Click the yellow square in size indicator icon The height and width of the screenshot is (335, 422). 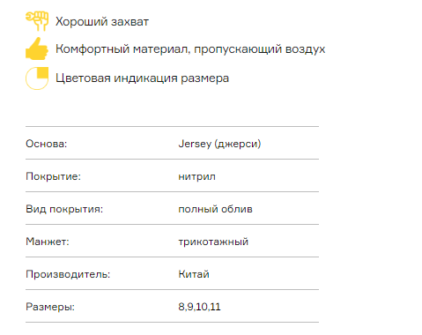tap(42, 72)
